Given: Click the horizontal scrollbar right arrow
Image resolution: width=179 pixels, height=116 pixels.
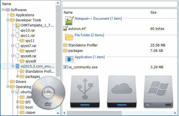Looking at the screenshot, I should point(175,113).
